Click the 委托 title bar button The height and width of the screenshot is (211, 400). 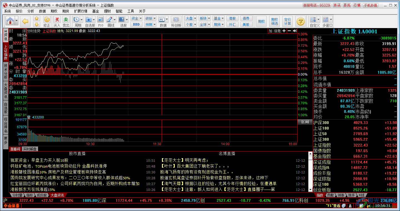tap(347, 5)
